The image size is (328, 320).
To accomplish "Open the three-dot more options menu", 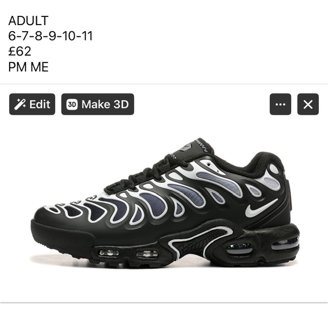I will pyautogui.click(x=280, y=104).
